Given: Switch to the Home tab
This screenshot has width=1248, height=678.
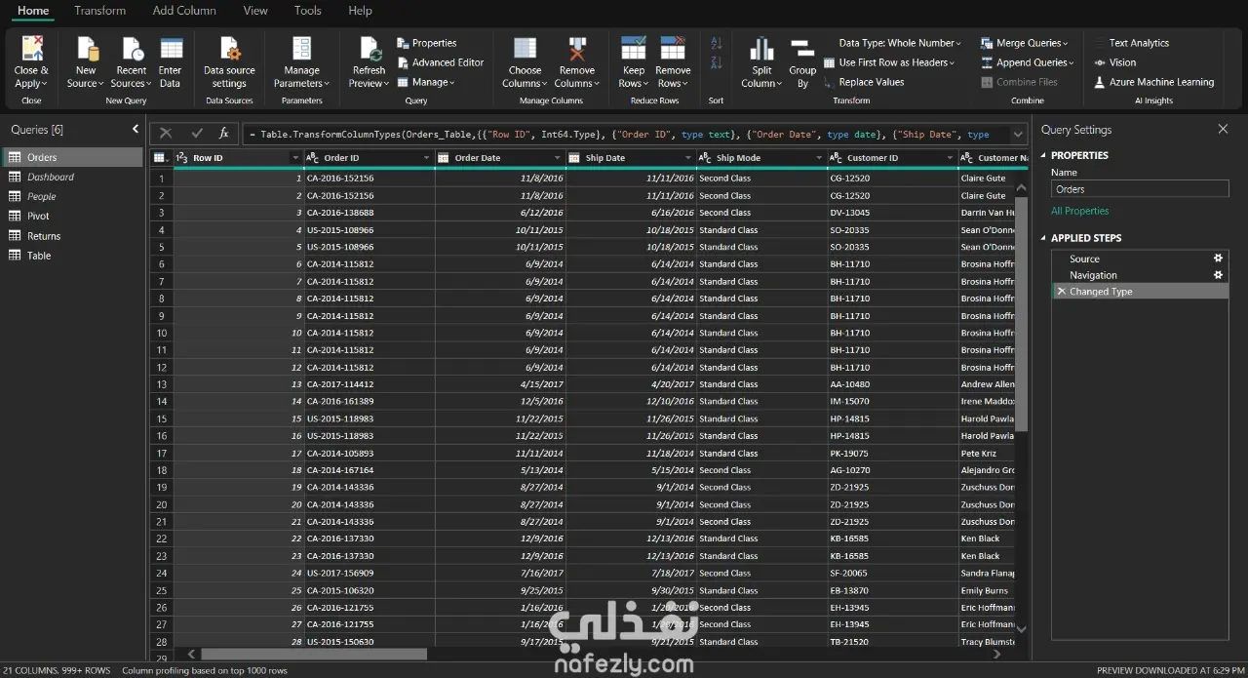Looking at the screenshot, I should click(33, 11).
